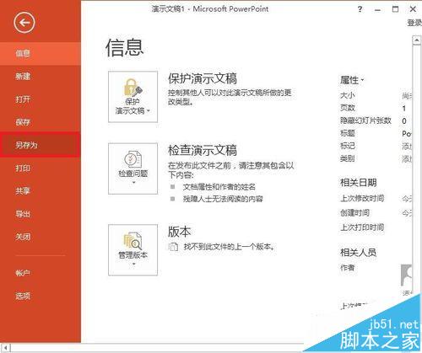Click the 上次修改时间 label

point(362,199)
